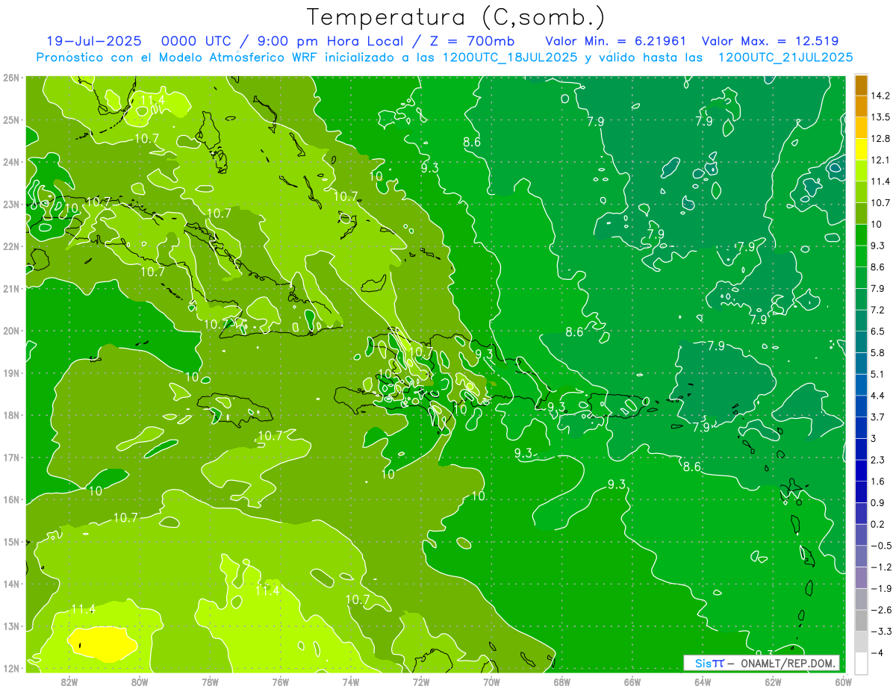Image resolution: width=896 pixels, height=692 pixels.
Task: Click the '60W' longitude axis label
Action: tap(844, 682)
